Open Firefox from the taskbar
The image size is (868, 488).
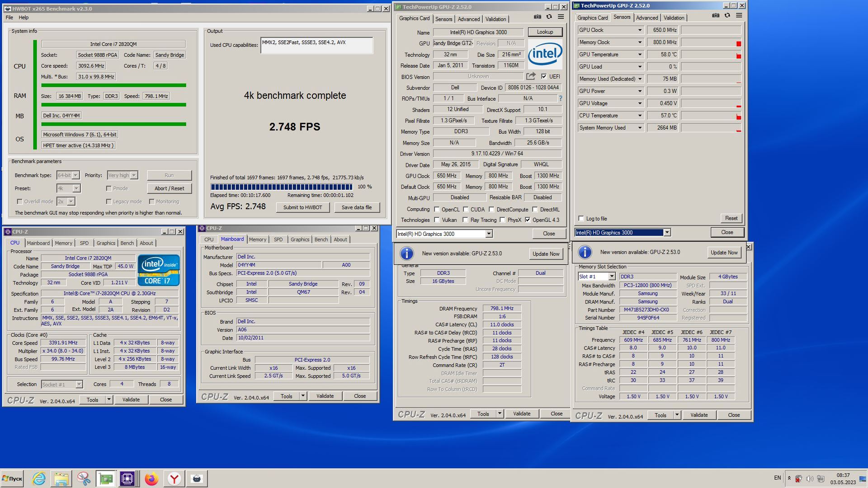point(151,479)
